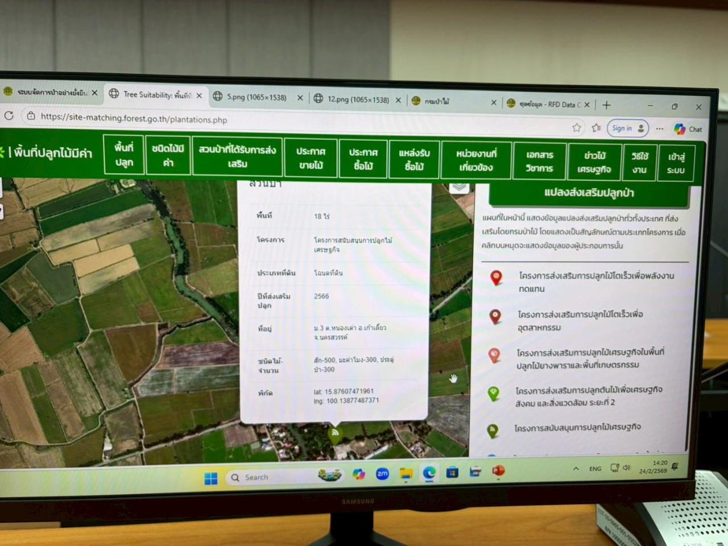The image size is (728, 546).
Task: Expand hidden system tray icons chevron
Action: coord(576,469)
